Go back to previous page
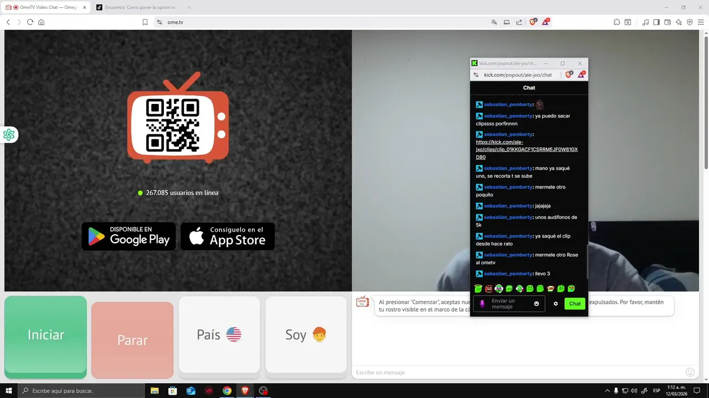709x398 pixels. pos(8,22)
